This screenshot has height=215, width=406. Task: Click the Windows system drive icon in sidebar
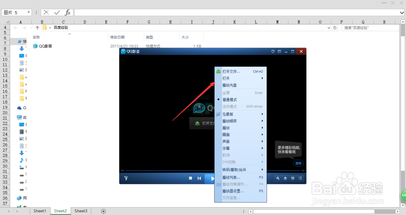point(22,167)
